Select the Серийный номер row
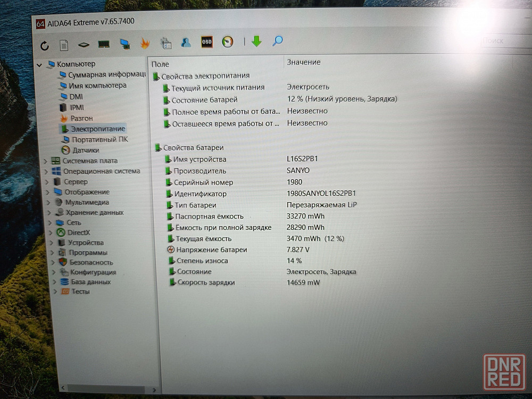Viewport: 532px width, 399px height. pos(234,182)
